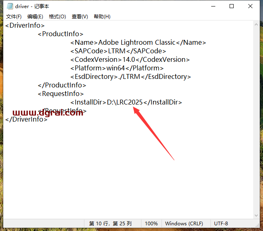The width and height of the screenshot is (263, 231).
Task: Place cursor in Adobe Lightroom Classic name text
Action: pyautogui.click(x=137, y=42)
